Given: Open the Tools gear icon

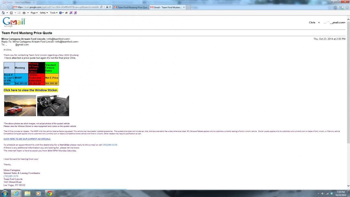Looking at the screenshot, I should (347, 7).
